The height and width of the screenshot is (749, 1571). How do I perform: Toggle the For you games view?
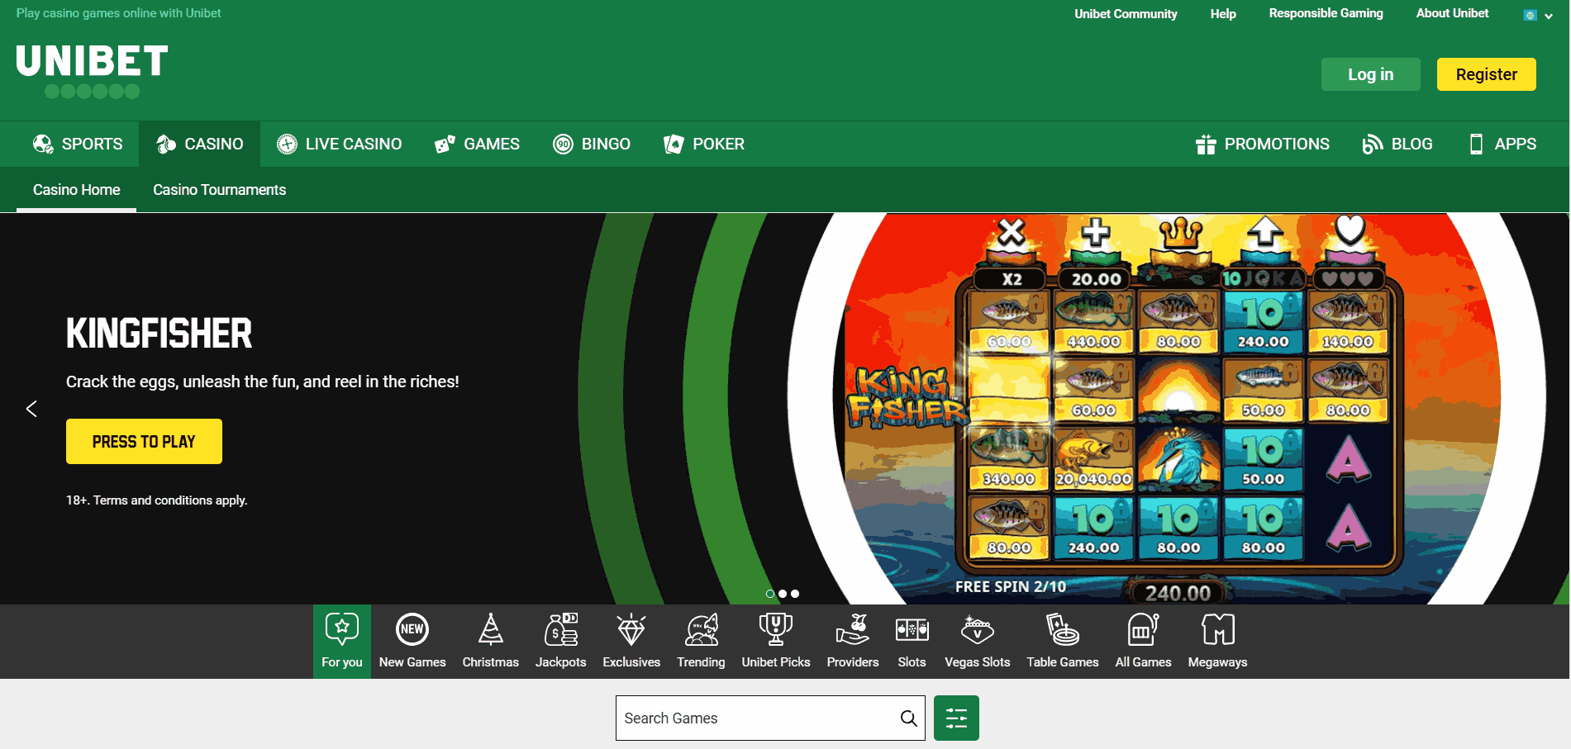tap(341, 640)
